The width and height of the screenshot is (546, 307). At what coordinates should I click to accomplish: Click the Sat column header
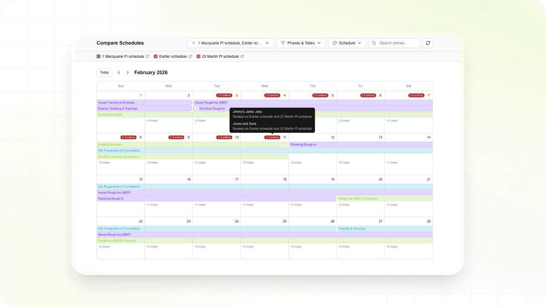tap(409, 86)
